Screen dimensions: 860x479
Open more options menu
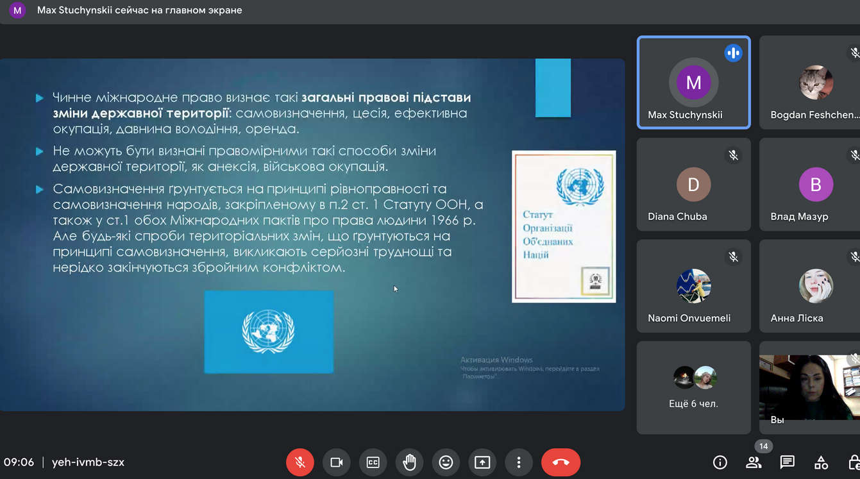[x=519, y=462]
